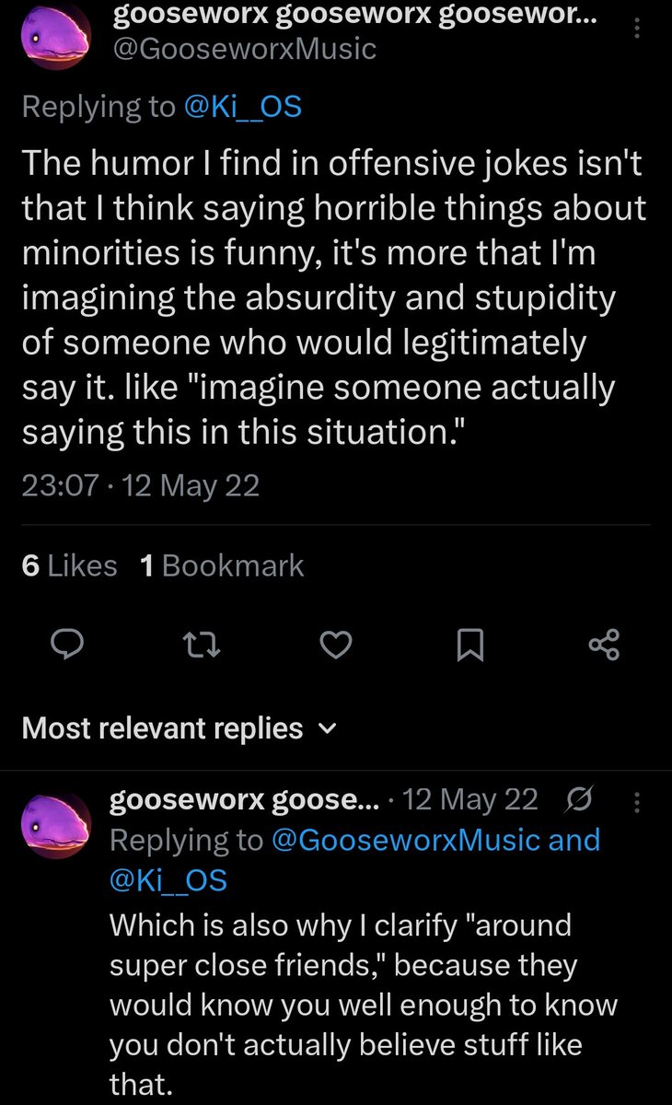Bookmark the tweet with the bookmark icon
Screen dimensions: 672x1105
(470, 647)
